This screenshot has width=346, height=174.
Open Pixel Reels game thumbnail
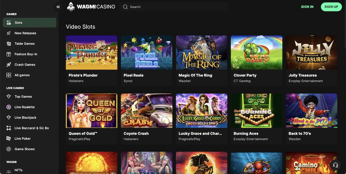pos(146,53)
